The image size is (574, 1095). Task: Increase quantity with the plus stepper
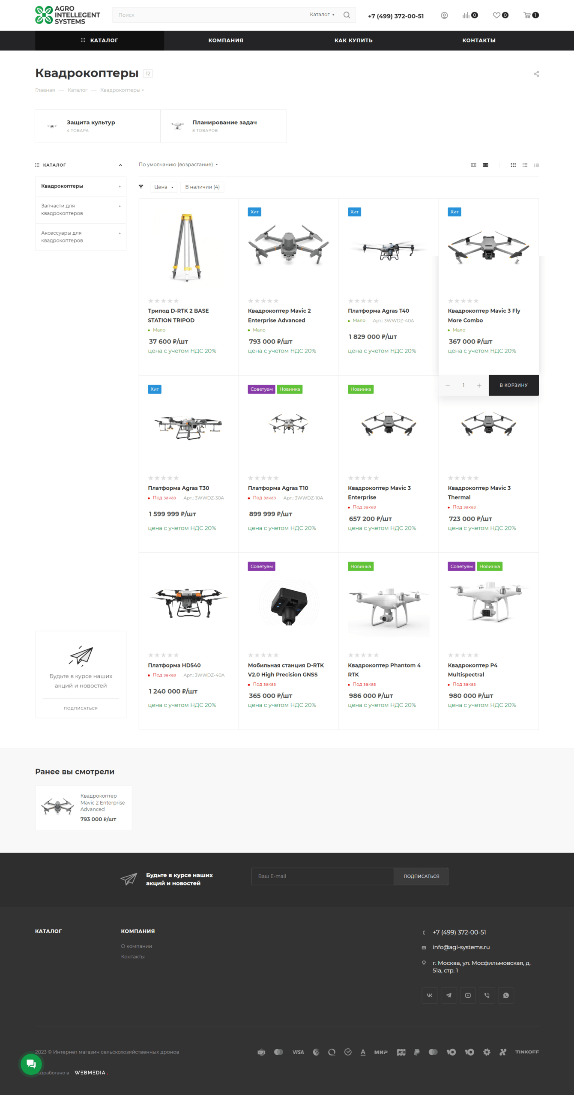tap(479, 386)
